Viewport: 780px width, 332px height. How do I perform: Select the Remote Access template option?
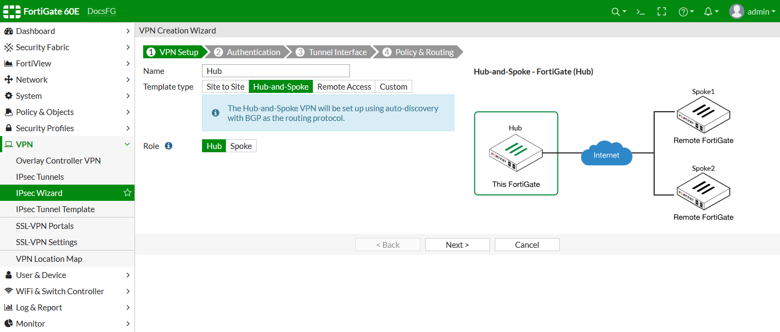tap(344, 86)
